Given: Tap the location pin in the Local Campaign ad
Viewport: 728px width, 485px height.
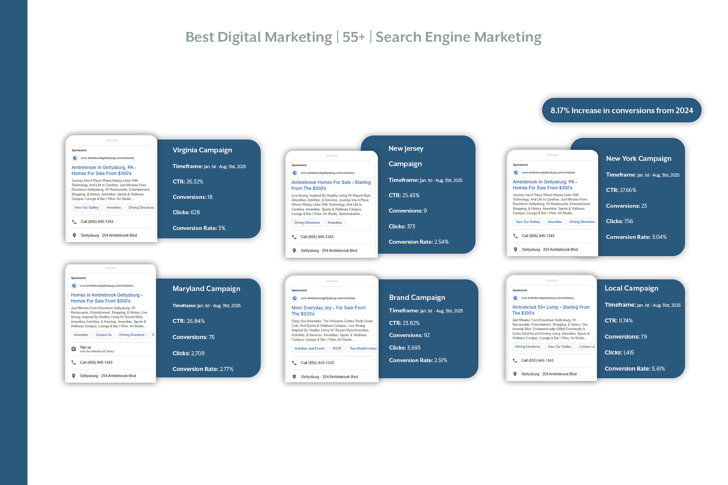Looking at the screenshot, I should (x=515, y=374).
